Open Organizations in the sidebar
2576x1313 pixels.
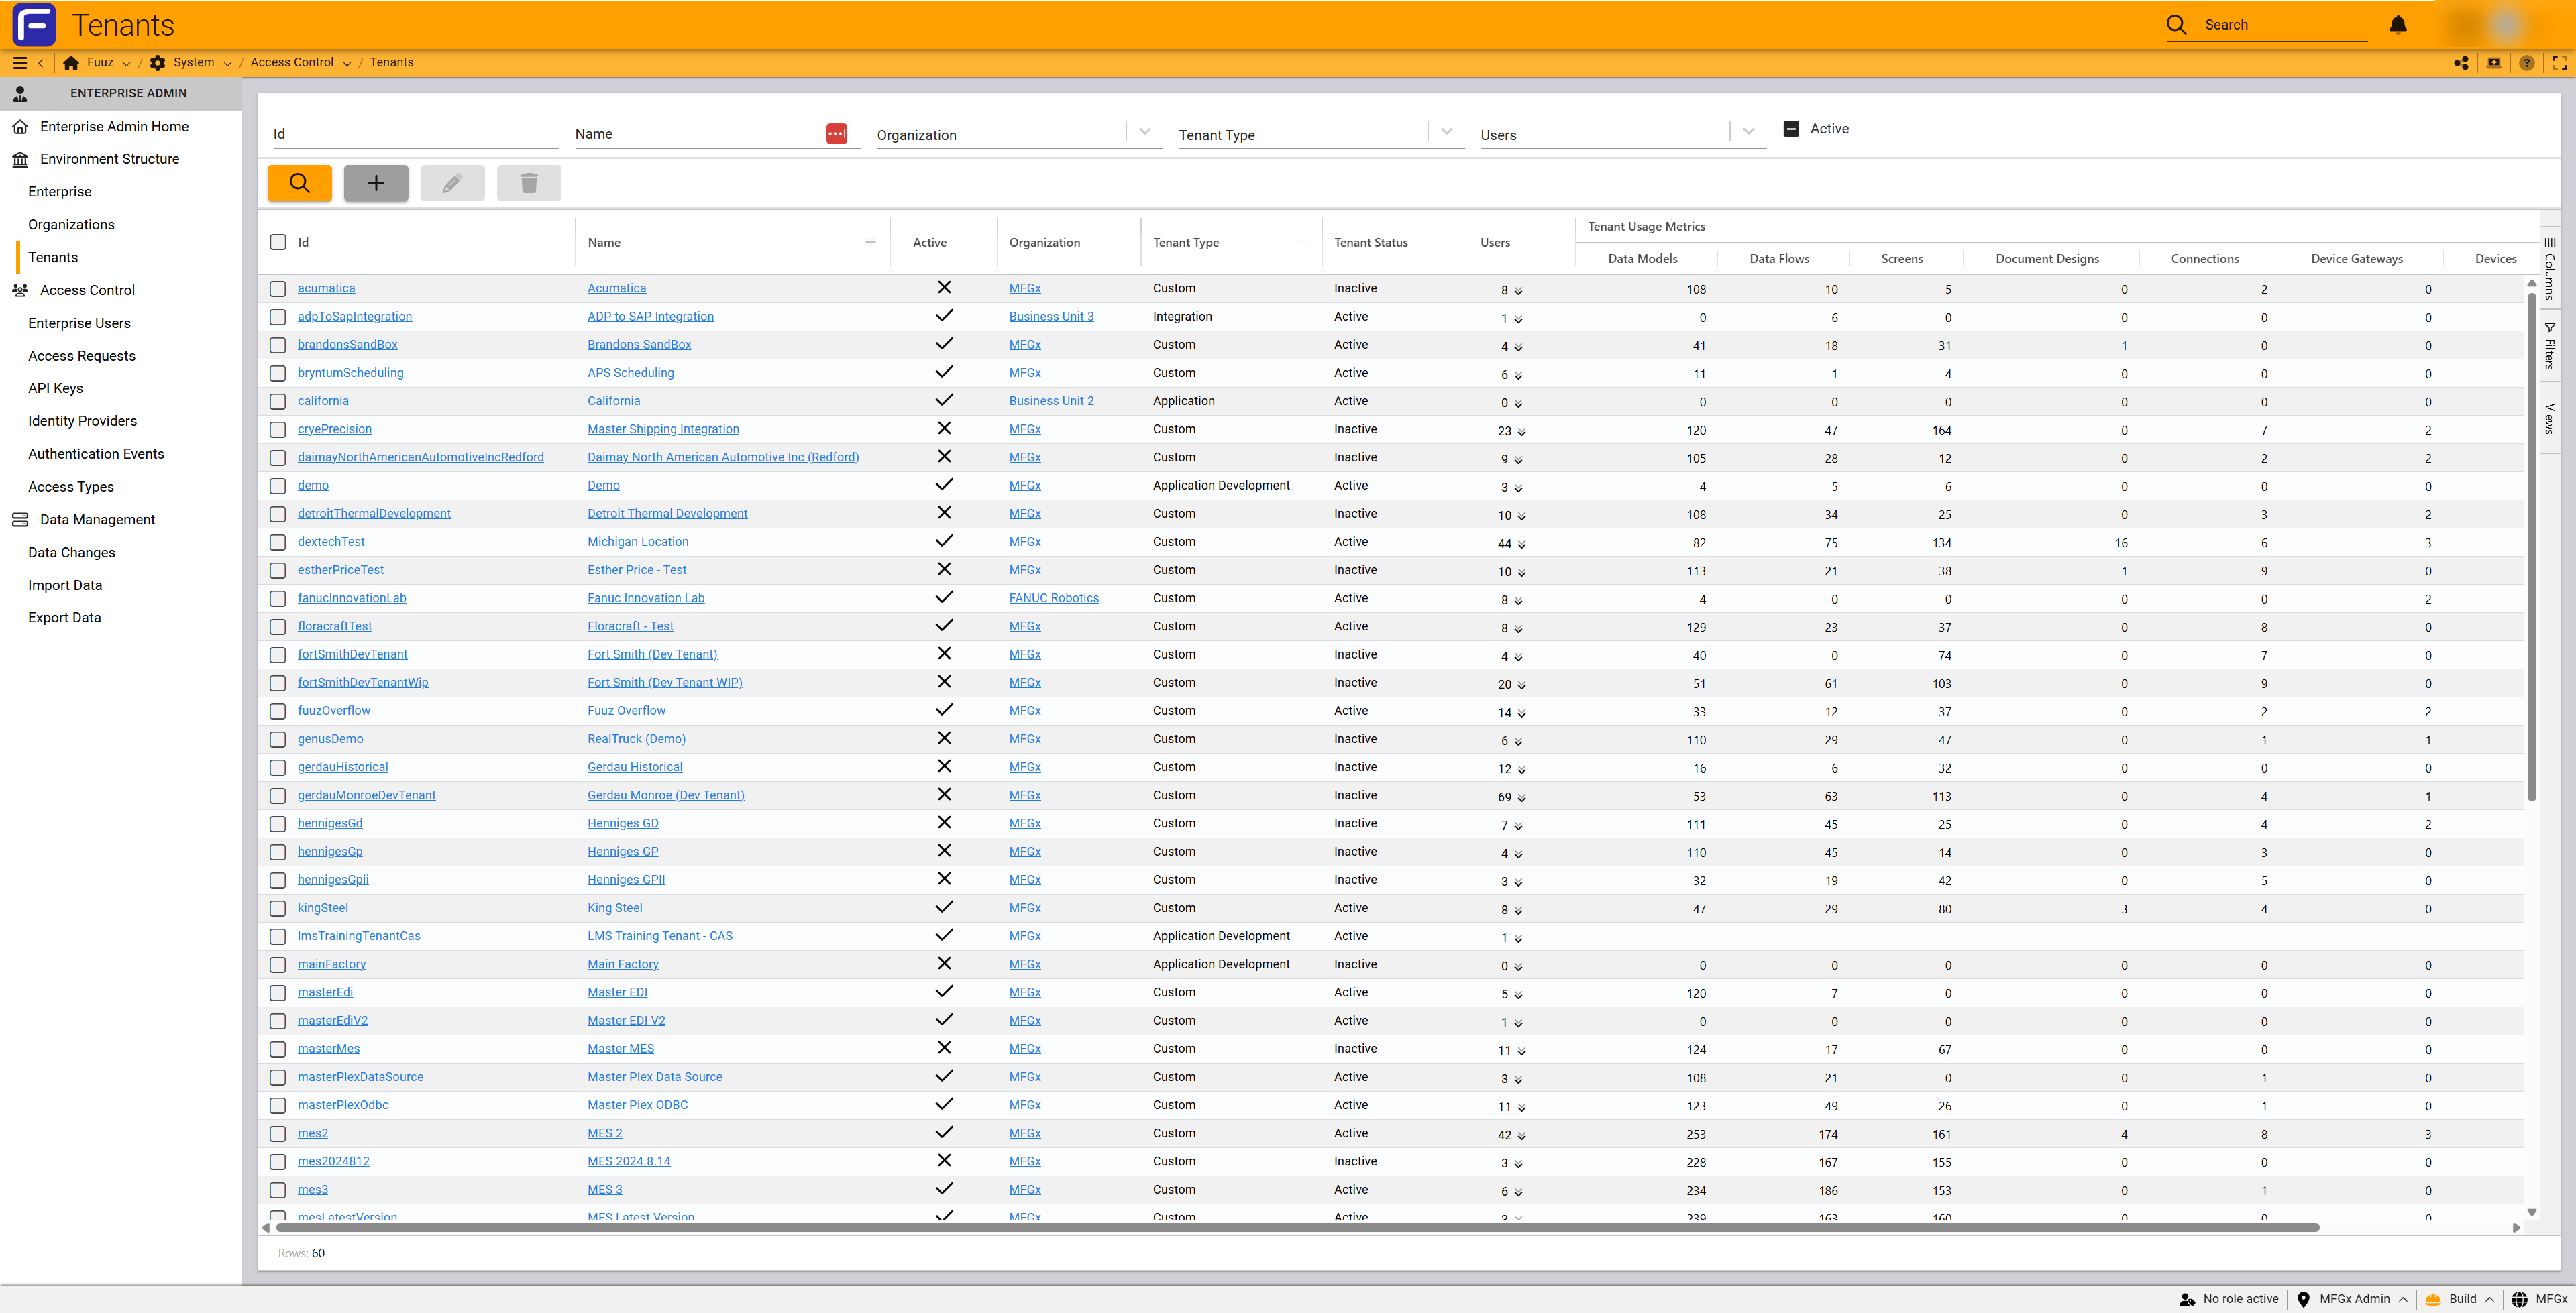[71, 225]
